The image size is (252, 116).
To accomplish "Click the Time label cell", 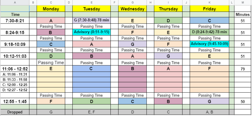I will click(15, 14).
